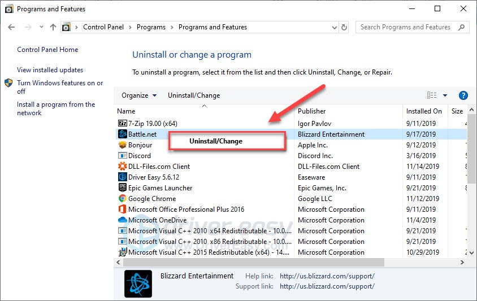This screenshot has height=301, width=477.
Task: Select the 7-Zip 19.00 icon
Action: point(122,123)
